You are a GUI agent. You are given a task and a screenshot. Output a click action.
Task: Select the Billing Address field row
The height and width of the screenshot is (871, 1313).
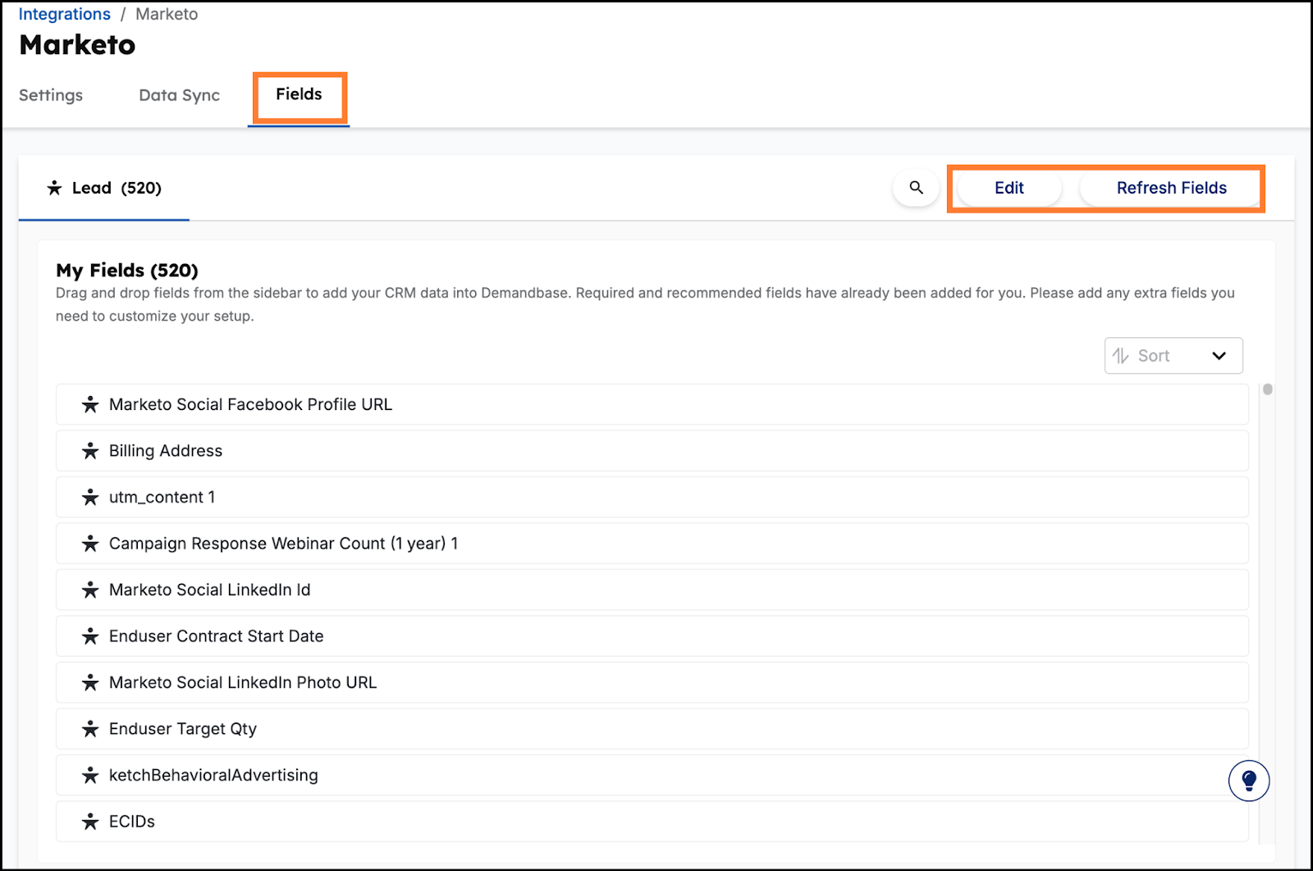coord(652,451)
